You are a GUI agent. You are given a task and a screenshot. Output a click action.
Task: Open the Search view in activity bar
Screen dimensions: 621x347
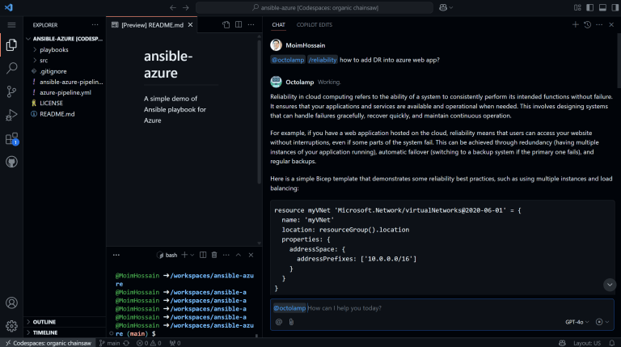[x=11, y=68]
